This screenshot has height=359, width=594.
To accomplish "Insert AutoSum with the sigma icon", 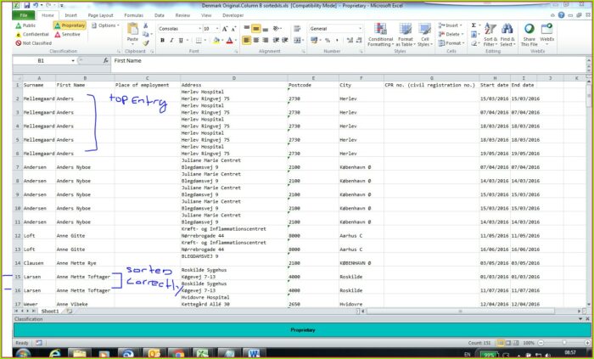I will coord(474,25).
